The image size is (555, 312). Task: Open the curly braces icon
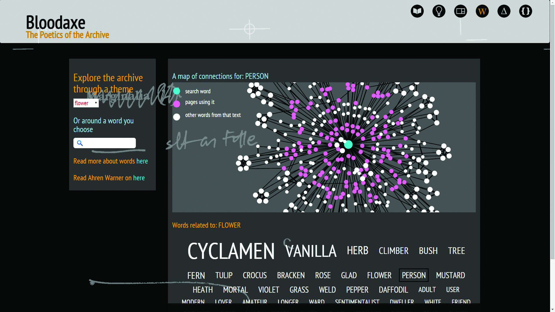525,11
